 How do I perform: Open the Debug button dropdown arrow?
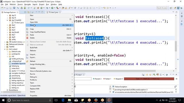49,8
